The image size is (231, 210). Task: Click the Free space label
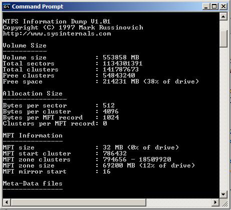(23, 81)
